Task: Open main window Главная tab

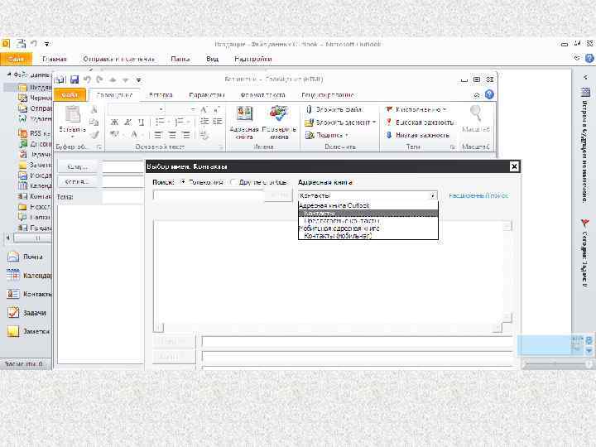Action: coord(55,59)
